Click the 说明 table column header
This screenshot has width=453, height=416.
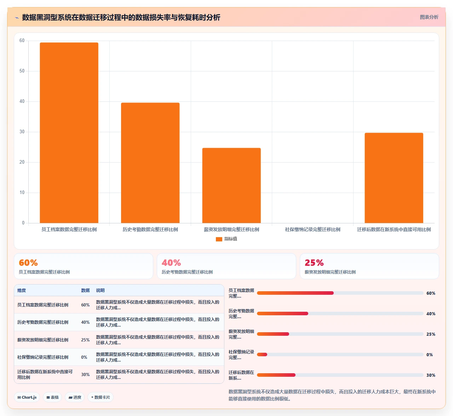click(x=100, y=291)
